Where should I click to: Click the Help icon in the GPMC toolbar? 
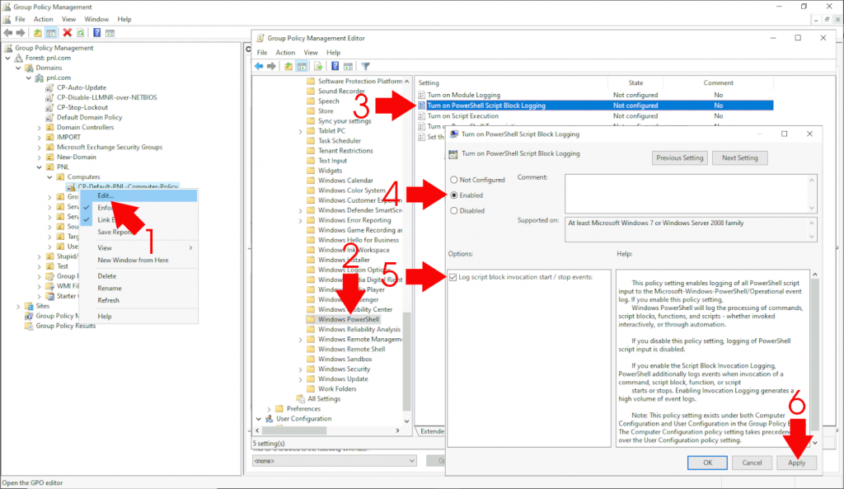96,31
